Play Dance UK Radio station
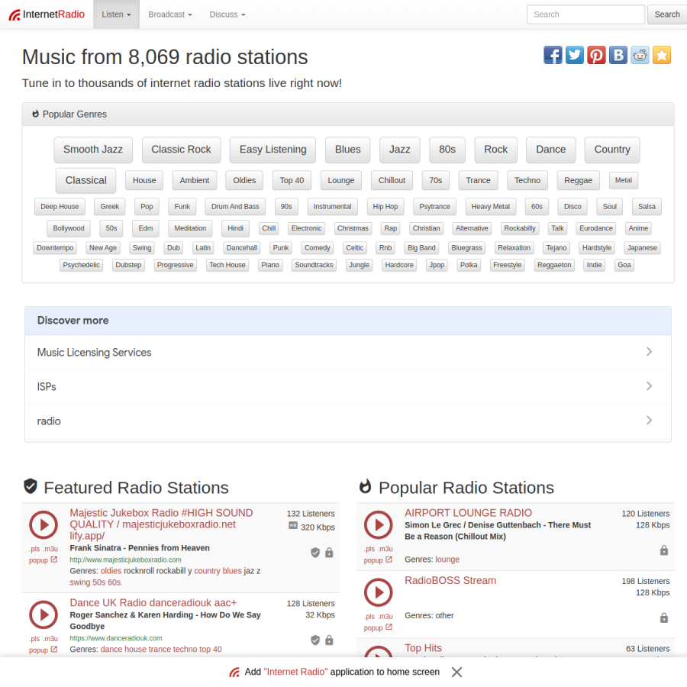 (x=44, y=614)
